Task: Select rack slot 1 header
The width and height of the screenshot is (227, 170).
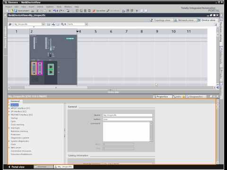Action: tap(17, 32)
